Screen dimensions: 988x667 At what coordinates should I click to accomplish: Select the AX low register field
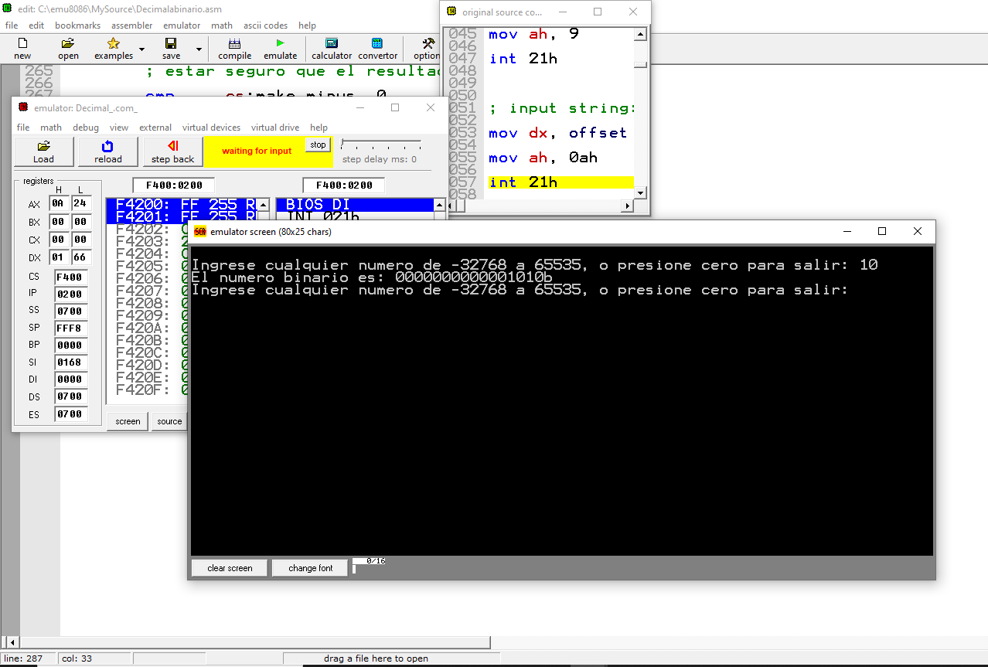(x=81, y=204)
